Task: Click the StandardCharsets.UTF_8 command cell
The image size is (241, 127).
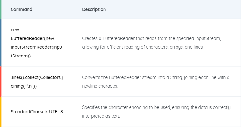Action: 37,112
